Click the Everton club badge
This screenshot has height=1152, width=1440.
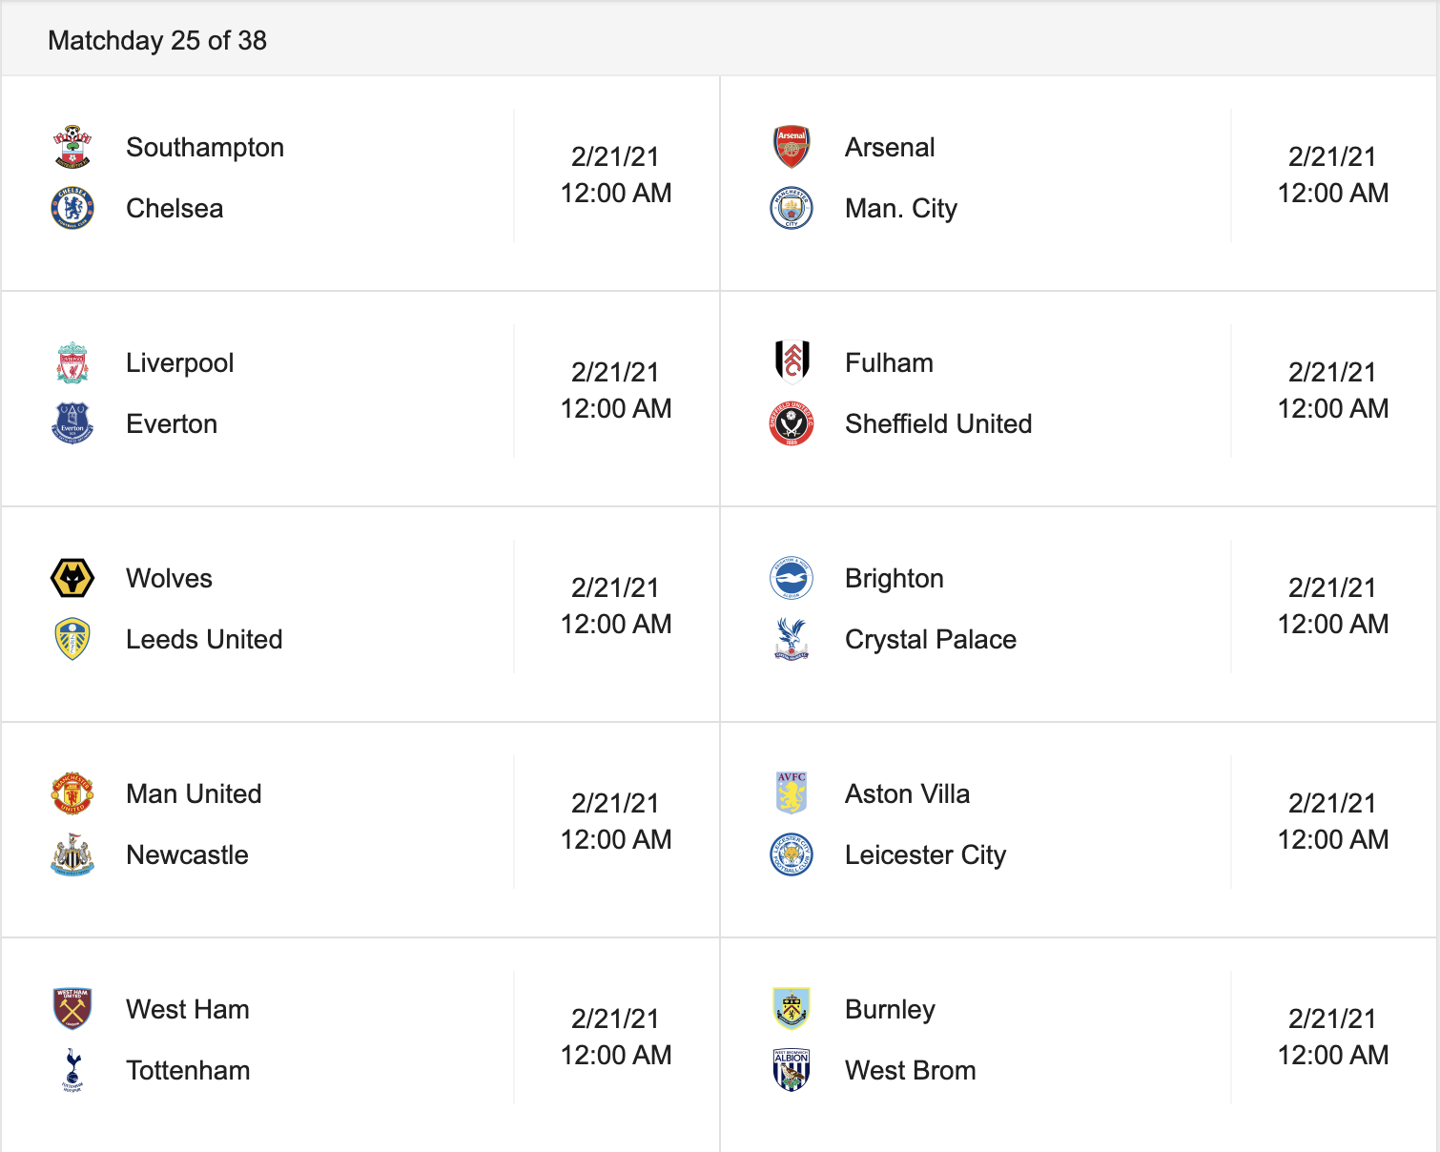(72, 423)
